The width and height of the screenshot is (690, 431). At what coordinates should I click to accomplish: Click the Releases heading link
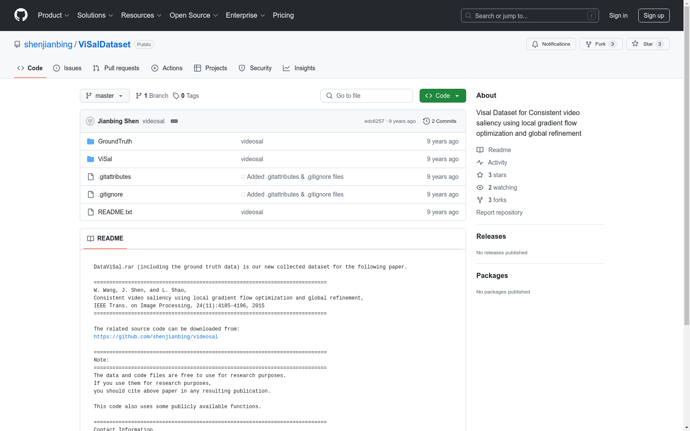(x=491, y=236)
